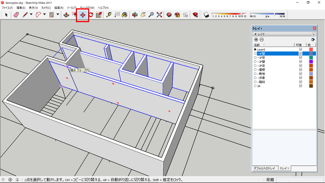325x183 pixels.
Task: Hide the --敷地 layer
Action: click(301, 74)
